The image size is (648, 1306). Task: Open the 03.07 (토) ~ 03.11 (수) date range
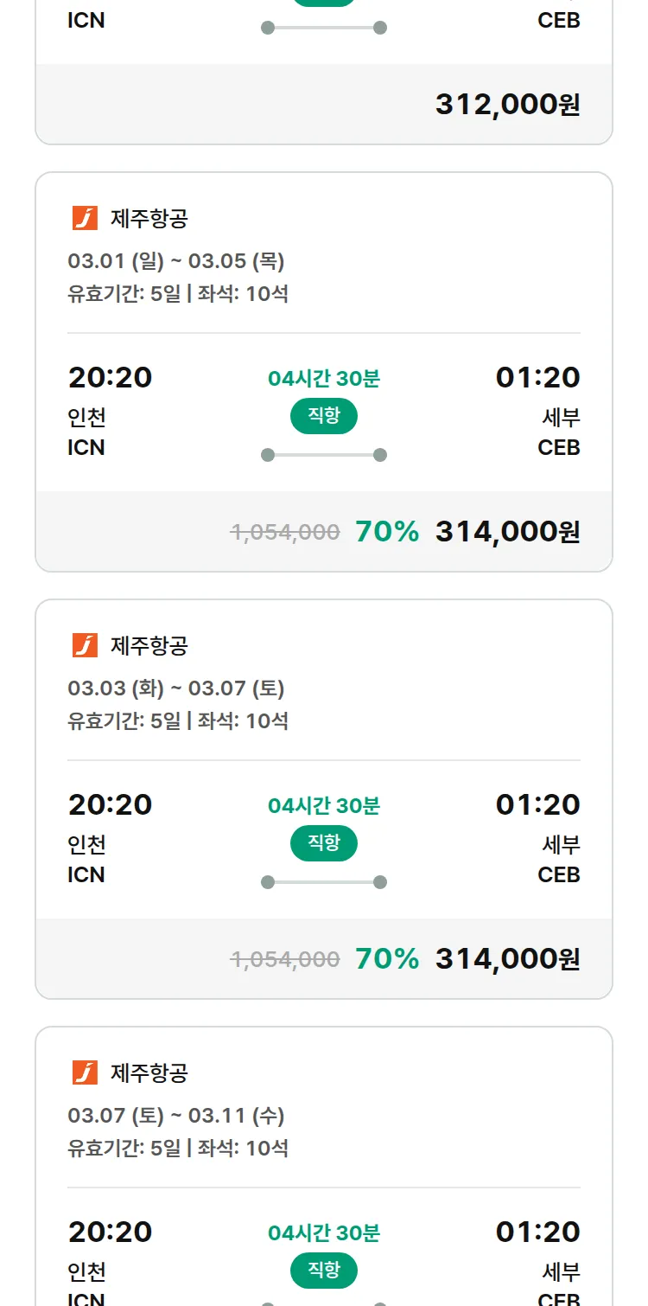(176, 1115)
